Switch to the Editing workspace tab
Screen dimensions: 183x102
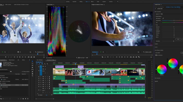(81, 2)
